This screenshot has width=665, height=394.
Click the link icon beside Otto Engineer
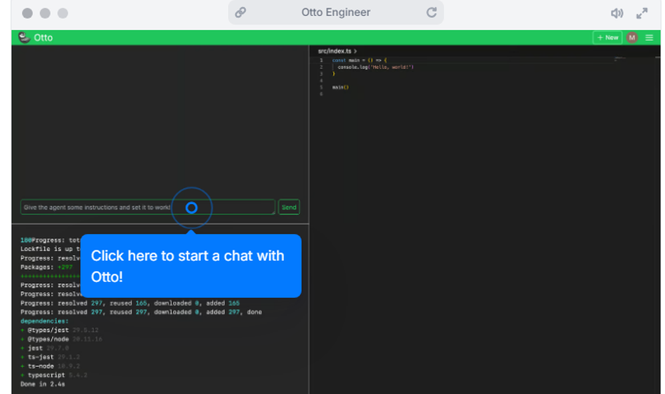pos(240,12)
